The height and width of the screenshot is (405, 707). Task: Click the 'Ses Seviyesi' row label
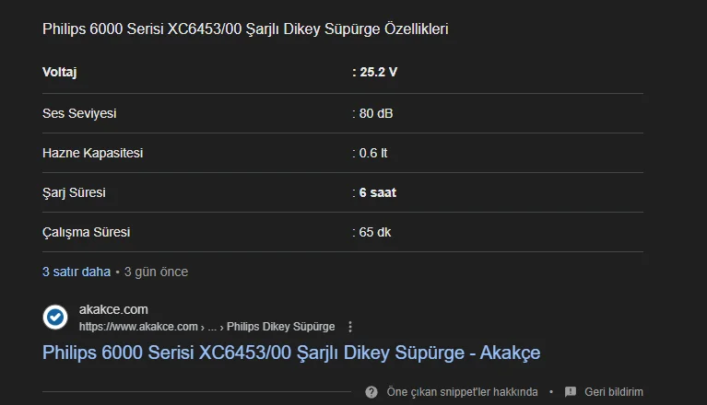pos(79,113)
